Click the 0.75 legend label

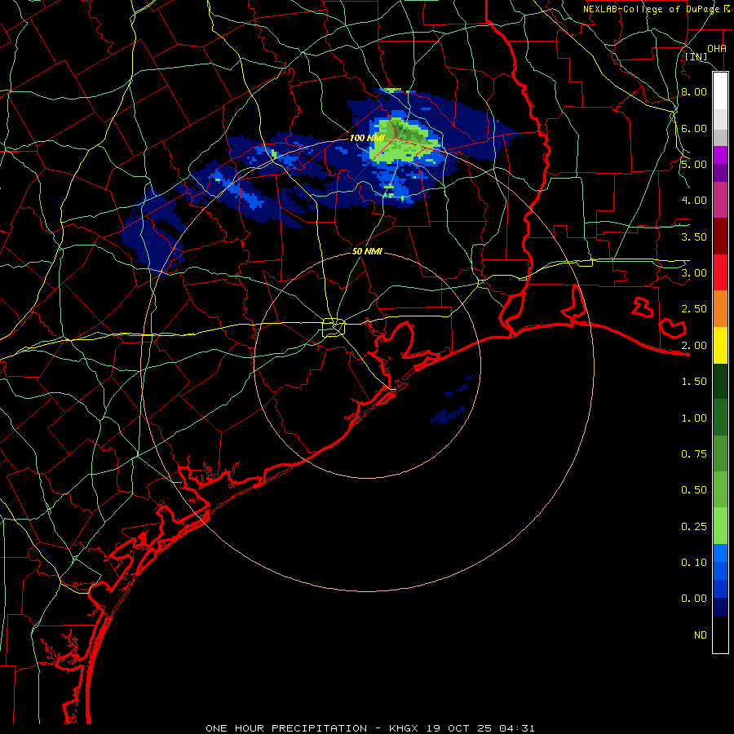[x=694, y=454]
